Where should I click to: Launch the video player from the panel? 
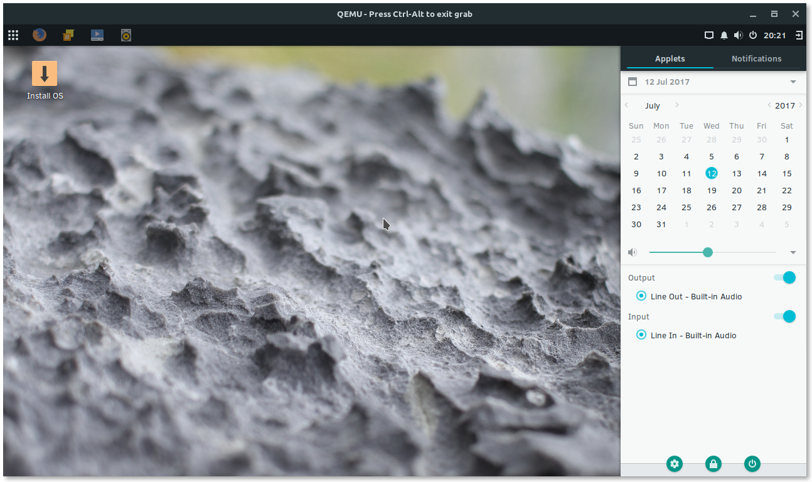point(97,35)
